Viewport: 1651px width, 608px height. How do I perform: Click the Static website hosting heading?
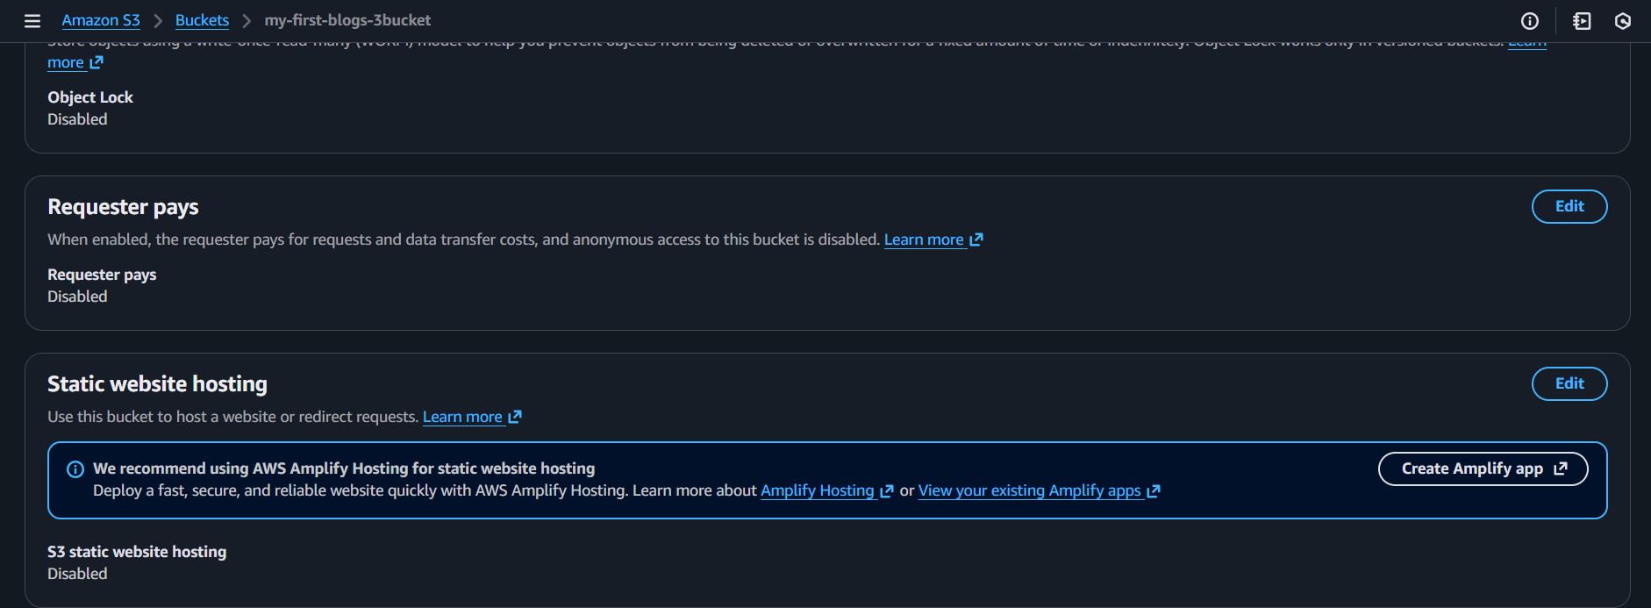(157, 384)
